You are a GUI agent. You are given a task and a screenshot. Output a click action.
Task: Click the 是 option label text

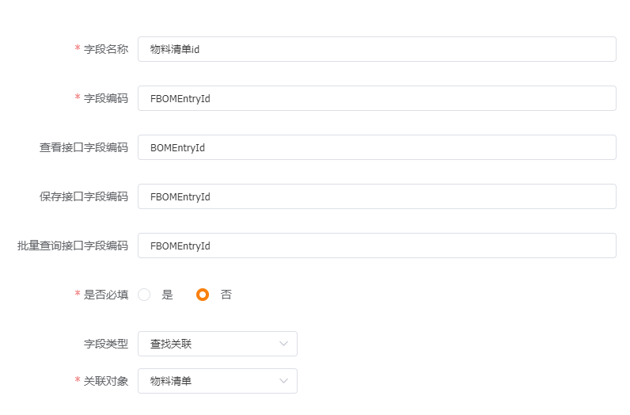point(167,295)
